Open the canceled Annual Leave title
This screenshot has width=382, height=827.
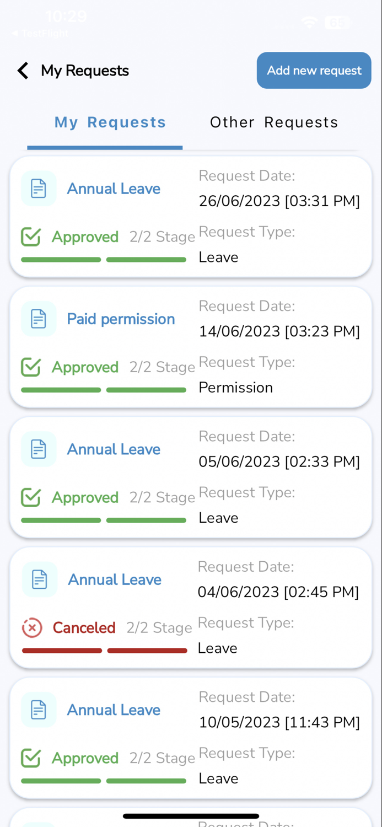(115, 579)
